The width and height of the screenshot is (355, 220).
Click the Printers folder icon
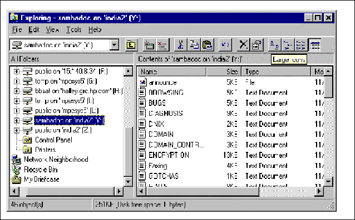pos(27,150)
